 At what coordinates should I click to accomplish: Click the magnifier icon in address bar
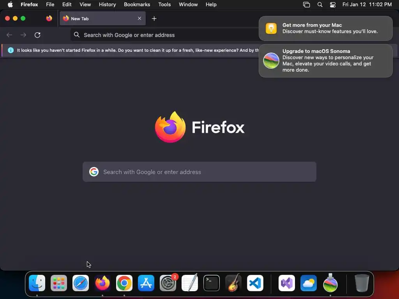coord(77,35)
